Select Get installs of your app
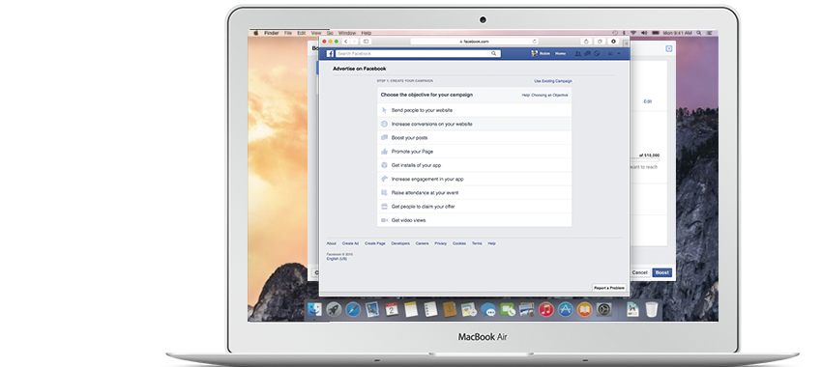This screenshot has height=367, width=822. [474, 165]
